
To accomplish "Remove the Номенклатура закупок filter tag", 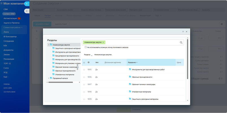I will 103,42.
